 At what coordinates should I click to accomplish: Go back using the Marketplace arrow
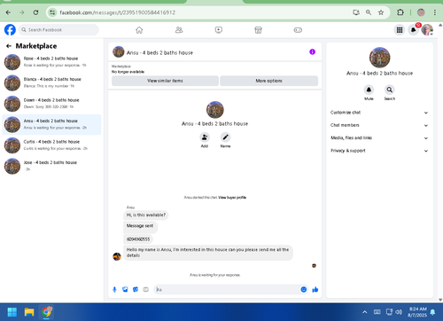click(x=9, y=46)
